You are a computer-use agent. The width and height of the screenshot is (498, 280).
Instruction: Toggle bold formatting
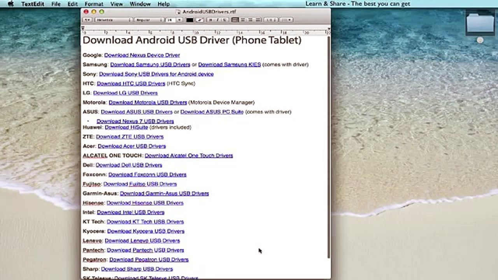click(210, 20)
